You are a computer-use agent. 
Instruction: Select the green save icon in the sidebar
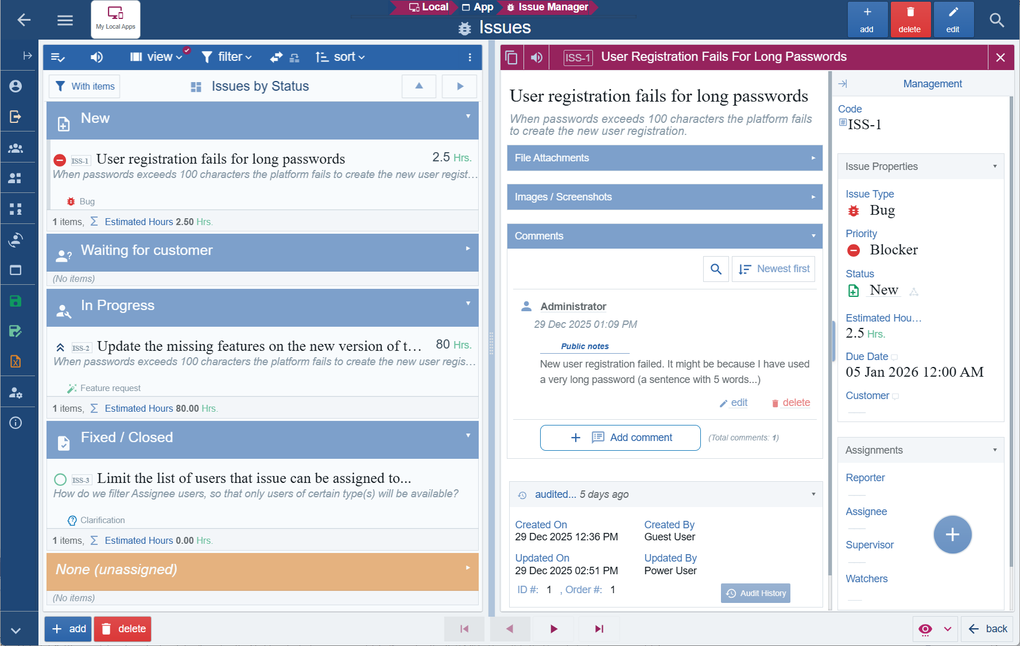click(x=17, y=300)
